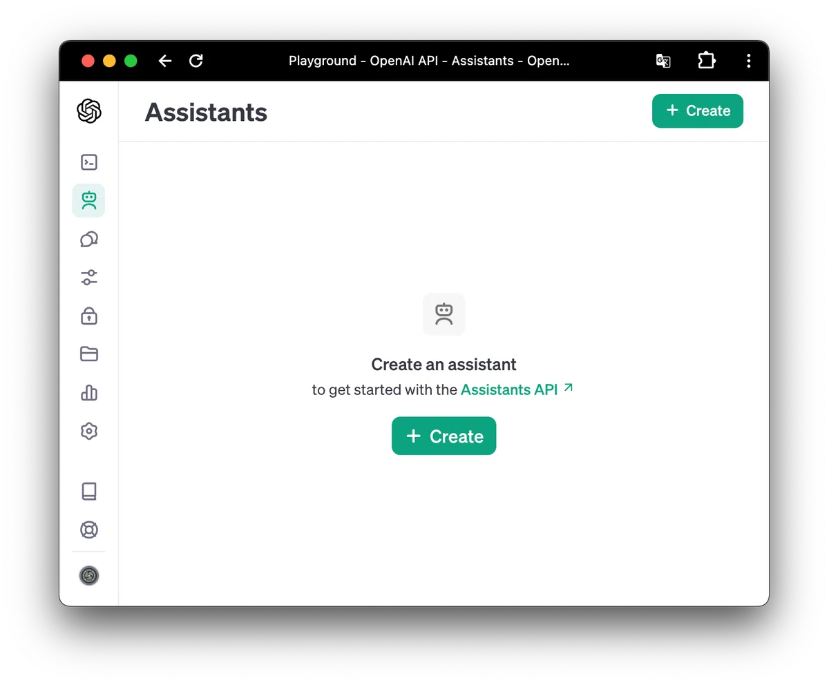Select the Assistants robot icon in sidebar

click(x=88, y=200)
